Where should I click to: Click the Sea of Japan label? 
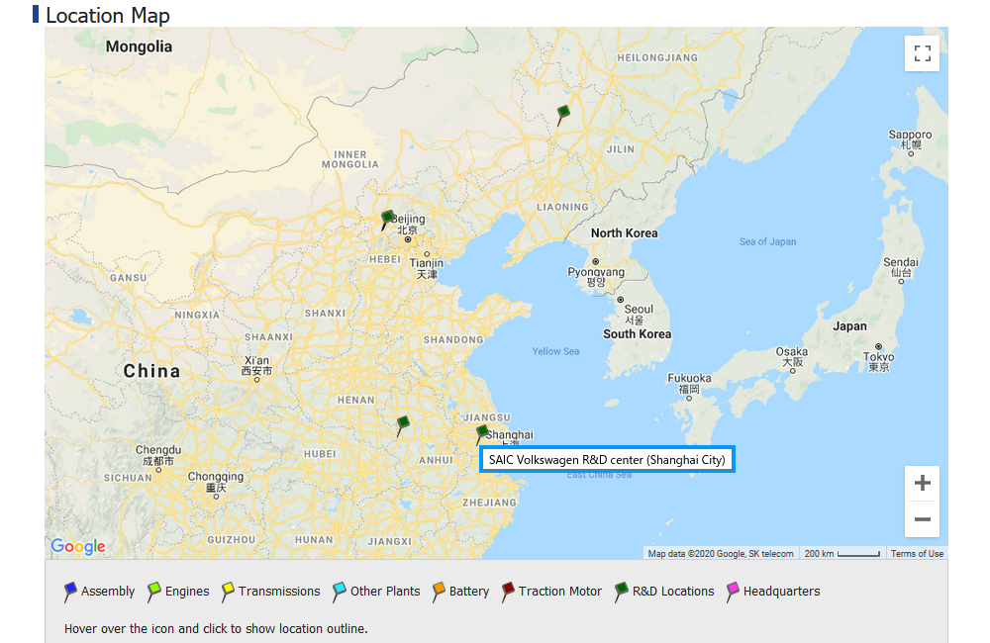point(767,241)
